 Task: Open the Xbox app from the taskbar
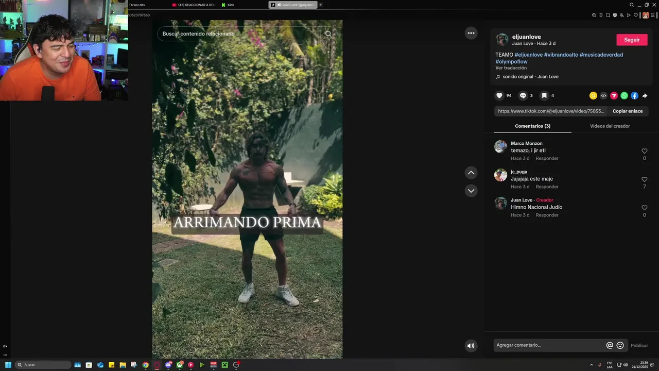click(x=180, y=365)
